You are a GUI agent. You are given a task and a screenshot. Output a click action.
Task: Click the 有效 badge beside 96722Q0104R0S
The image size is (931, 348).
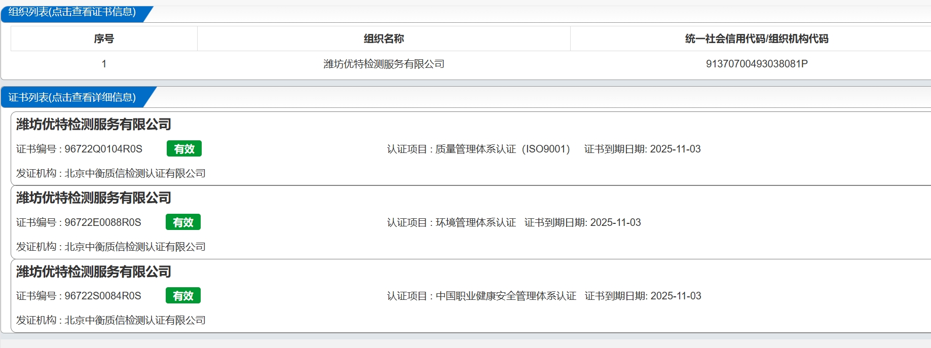(184, 148)
